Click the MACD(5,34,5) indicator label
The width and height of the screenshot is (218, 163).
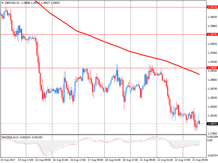point(10,137)
